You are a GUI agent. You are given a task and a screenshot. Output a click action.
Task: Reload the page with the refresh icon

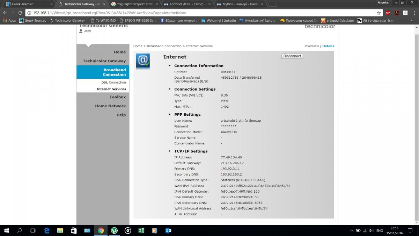pos(21,13)
